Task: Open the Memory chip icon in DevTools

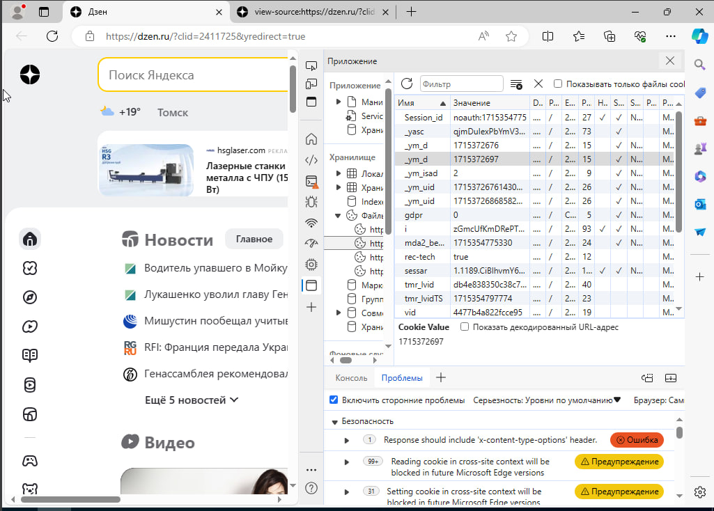Action: 311,265
